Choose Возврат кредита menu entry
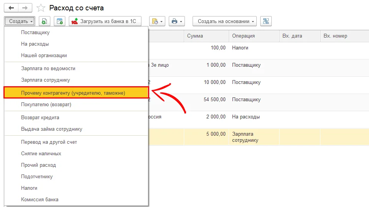 pos(40,118)
